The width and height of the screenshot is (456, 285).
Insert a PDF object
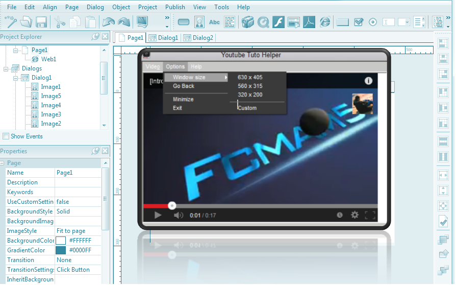[309, 22]
